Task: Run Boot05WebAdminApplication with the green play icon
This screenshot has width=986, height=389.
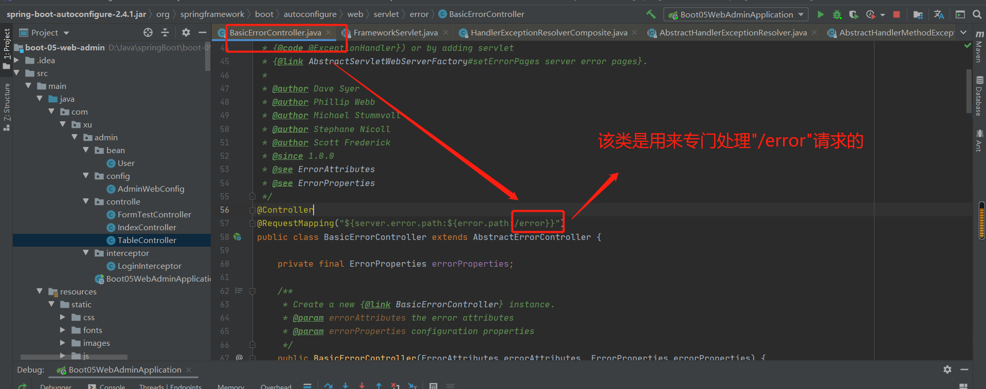Action: (x=820, y=14)
